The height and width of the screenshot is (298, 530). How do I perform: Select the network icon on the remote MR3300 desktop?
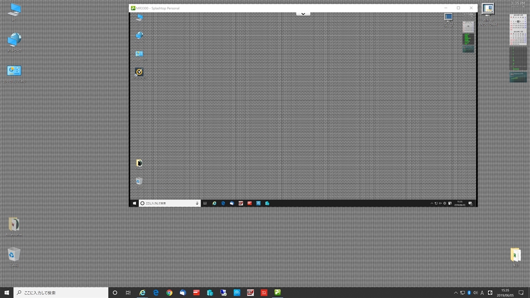[139, 36]
